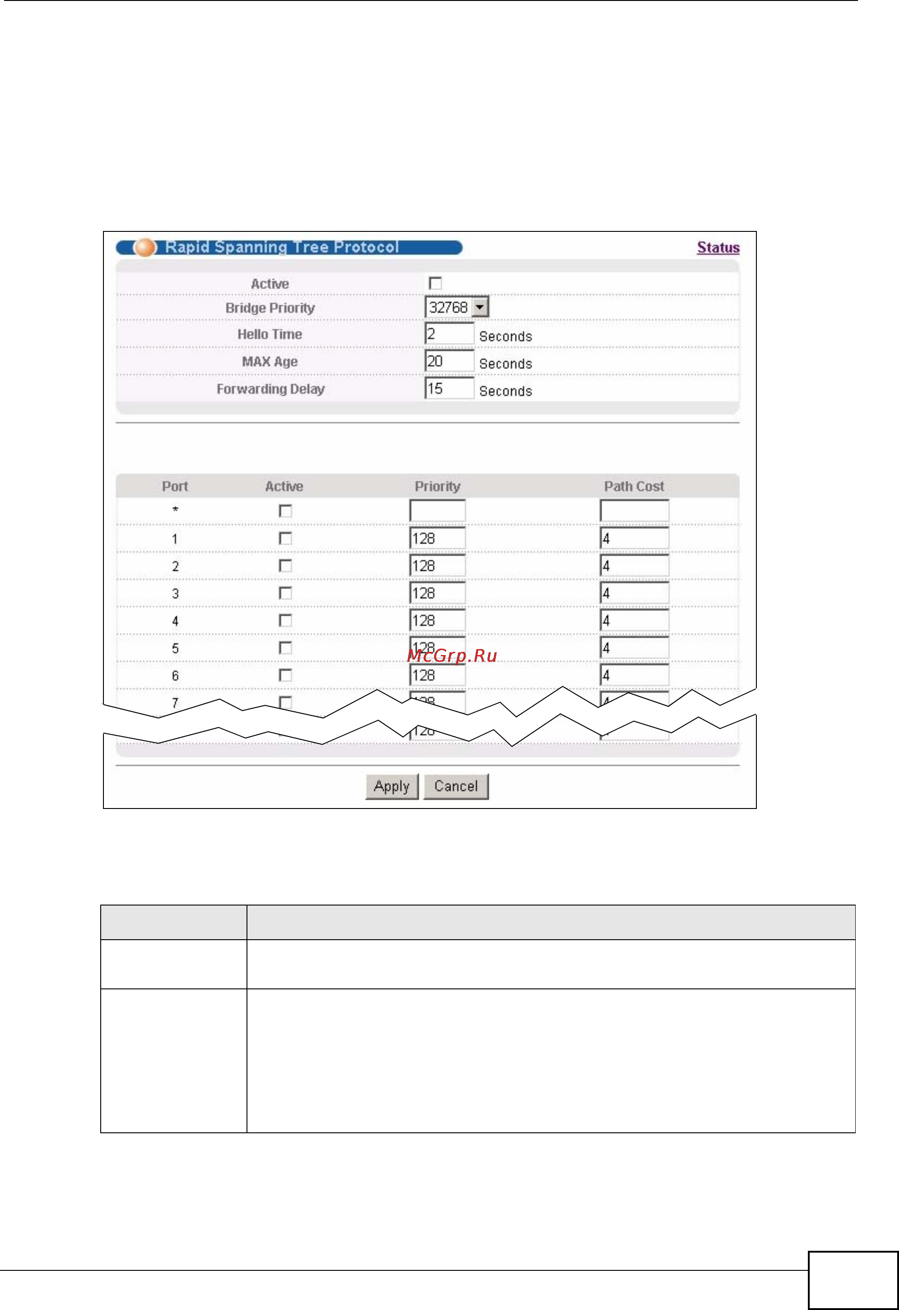Click the Path Cost column header
This screenshot has height=1310, width=899.
pyautogui.click(x=634, y=486)
